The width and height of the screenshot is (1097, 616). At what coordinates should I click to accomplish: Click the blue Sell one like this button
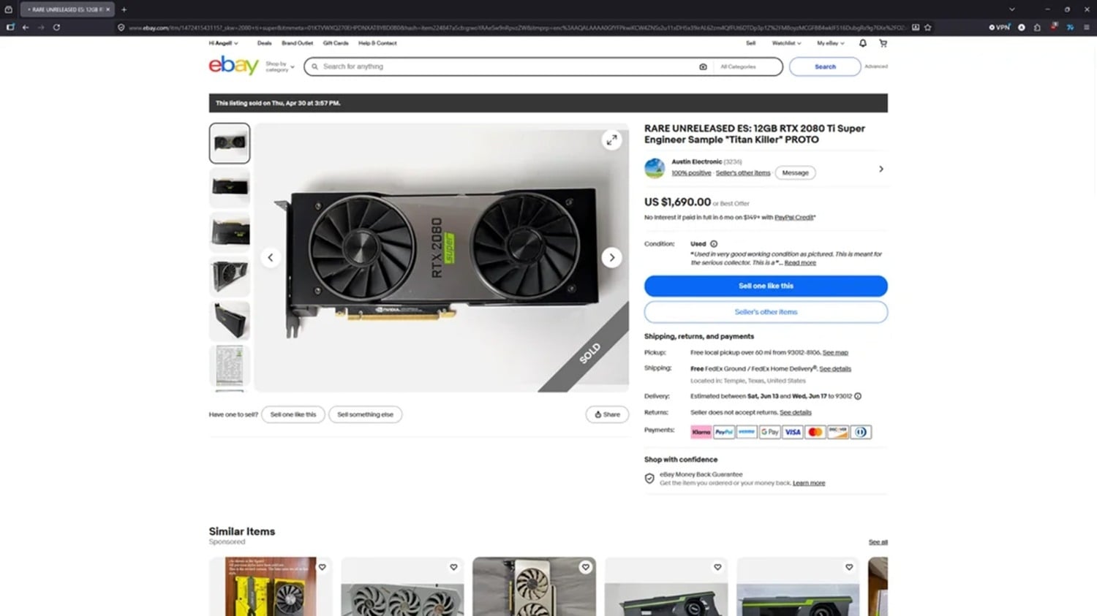click(766, 286)
